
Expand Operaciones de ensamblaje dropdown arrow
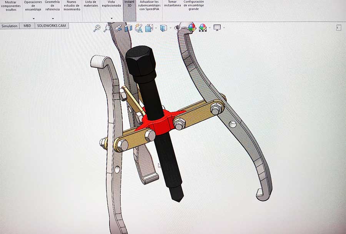(x=33, y=18)
